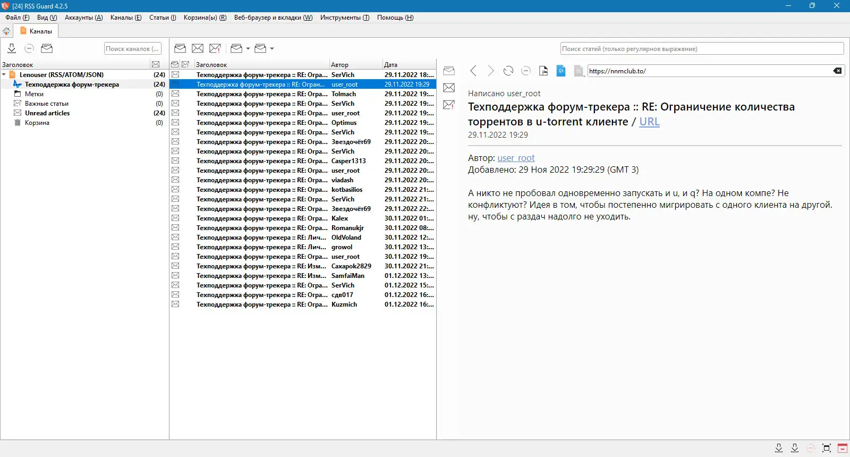The height and width of the screenshot is (457, 850).
Task: Switch importance of selected articles in toolbar
Action: pos(215,48)
